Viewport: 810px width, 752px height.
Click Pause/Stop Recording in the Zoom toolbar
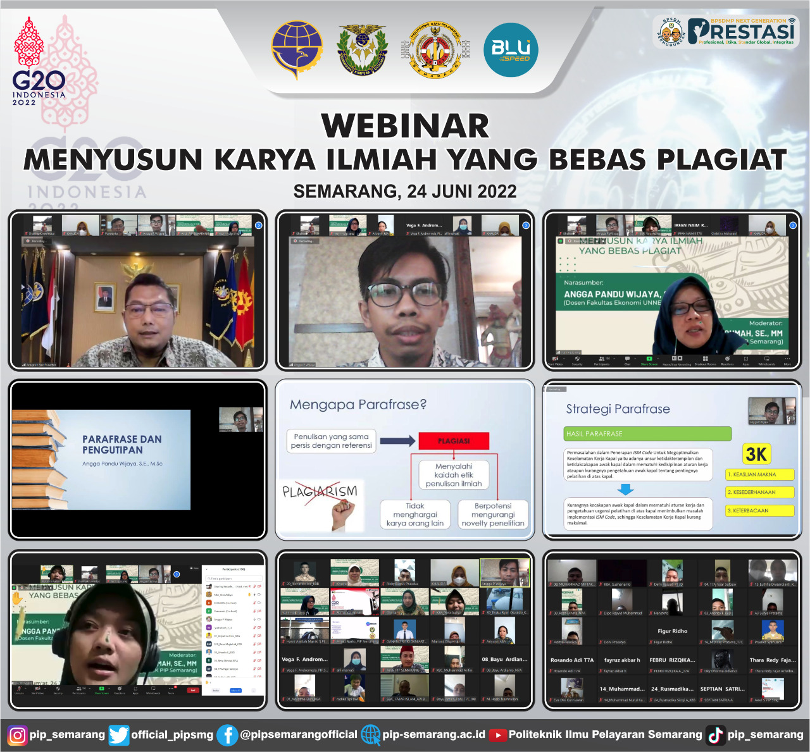pos(676,361)
